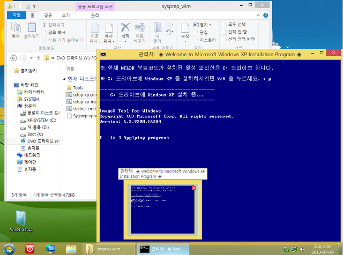The image size is (343, 255).
Task: Collapse the current disc files group
Action: [64, 79]
